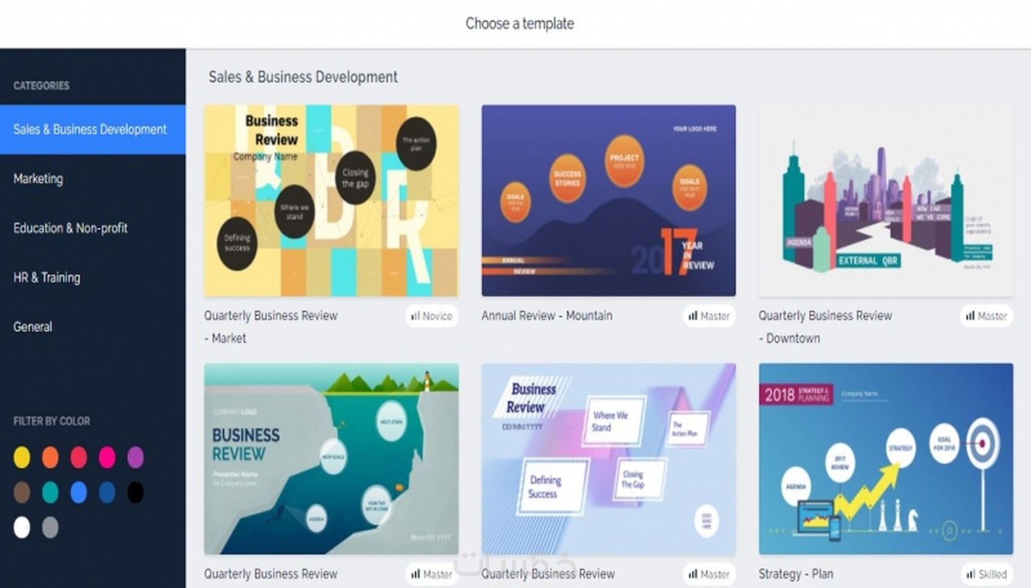Image resolution: width=1031 pixels, height=588 pixels.
Task: Choose the Annual Review - Mountain thumbnail
Action: (608, 201)
